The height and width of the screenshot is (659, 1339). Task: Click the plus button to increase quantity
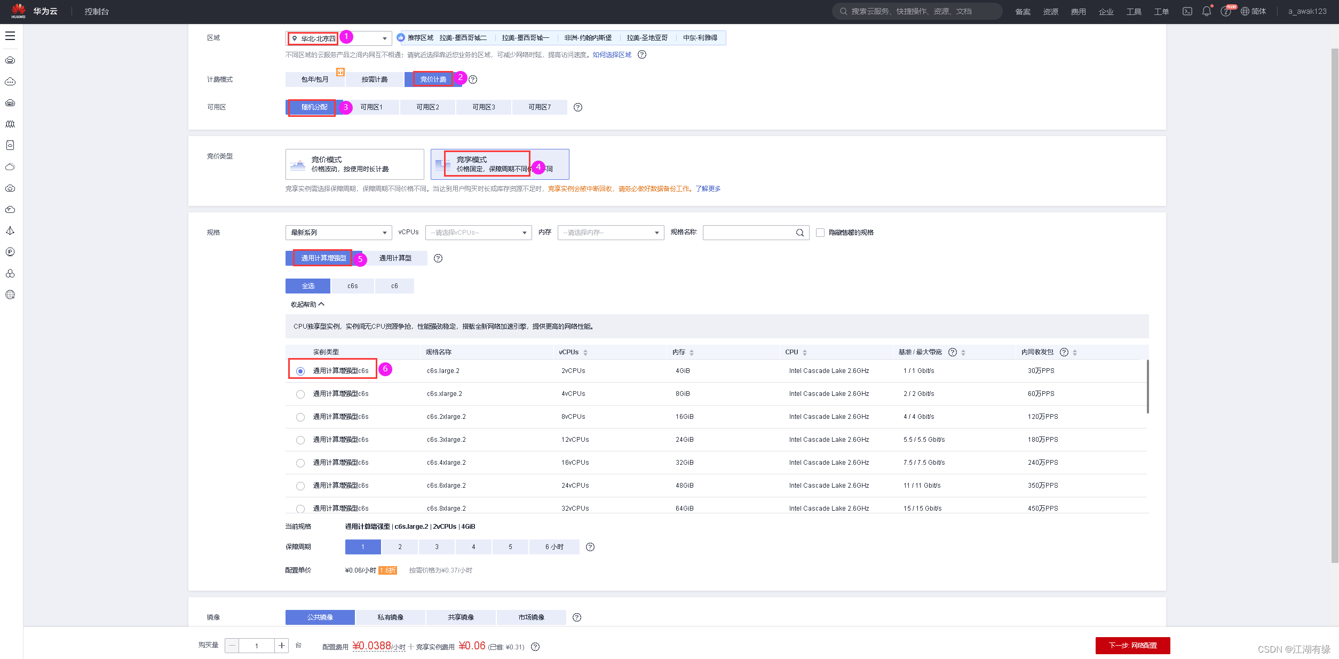point(281,646)
